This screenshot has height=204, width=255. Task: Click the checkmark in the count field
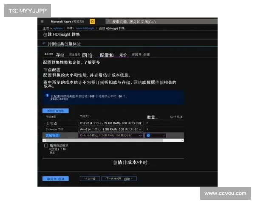tap(164, 136)
